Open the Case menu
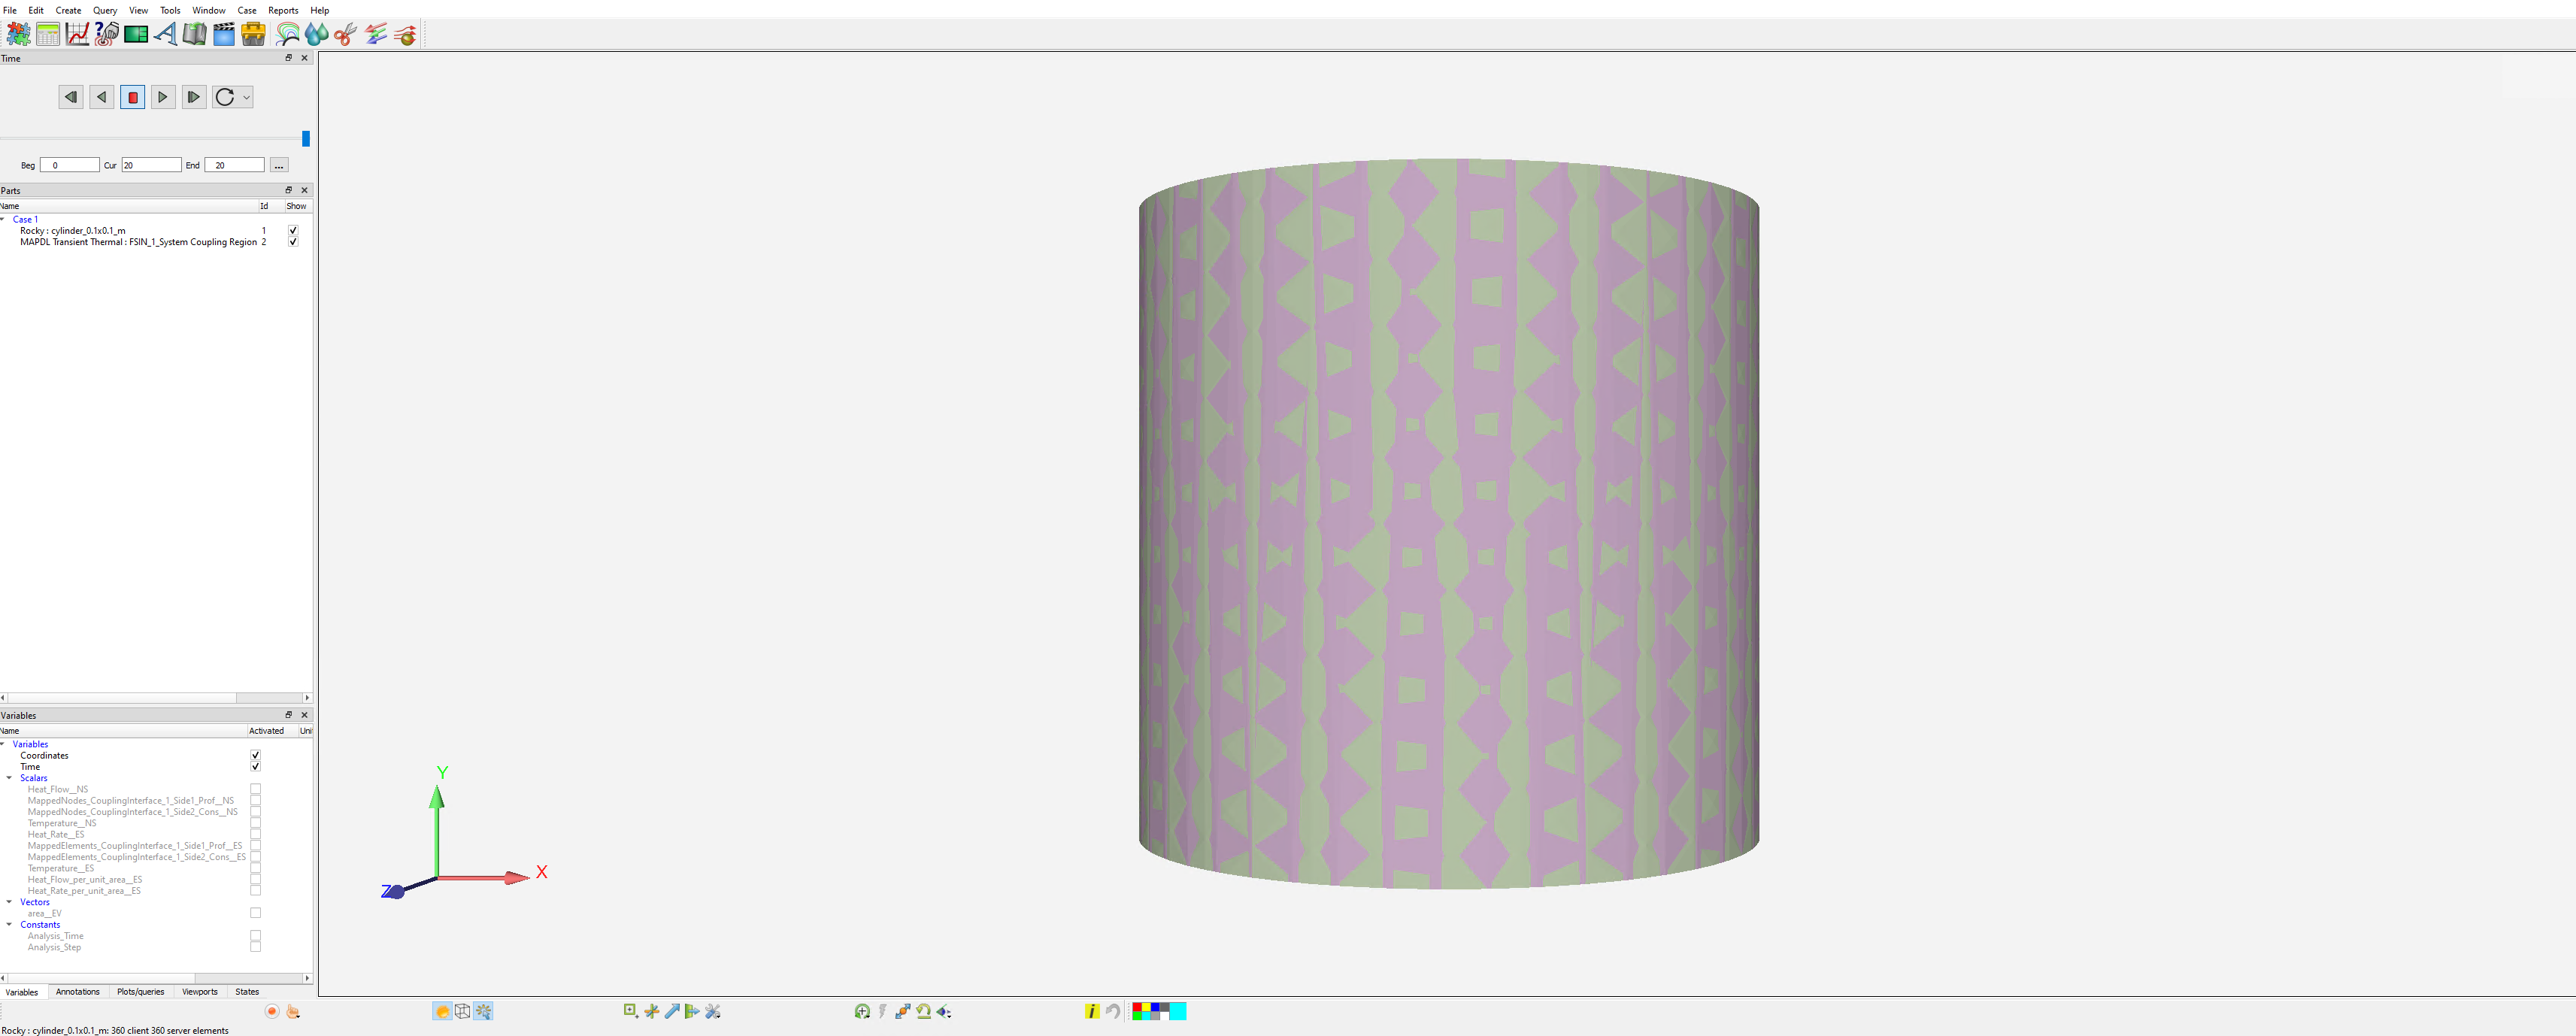 [247, 10]
